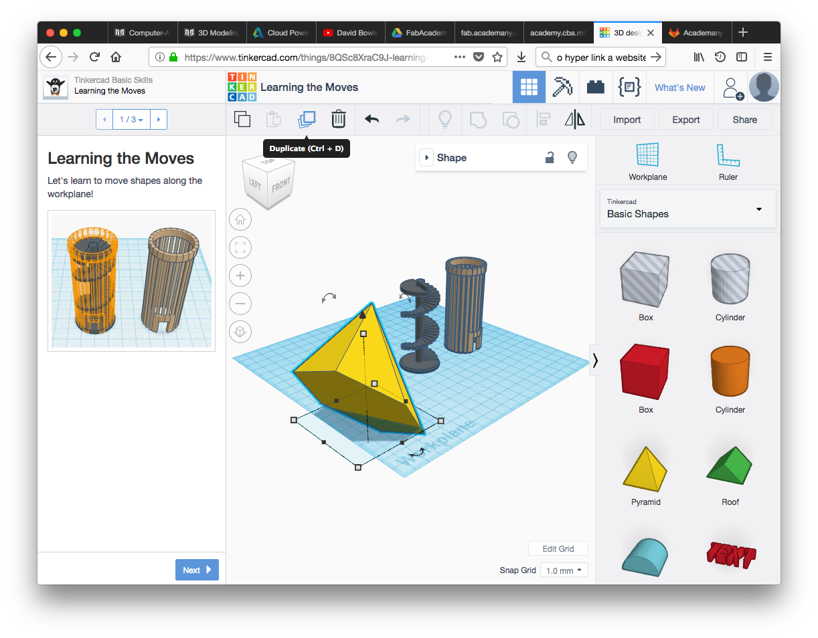
Task: Switch to the Computer-A browser tab
Action: pyautogui.click(x=142, y=32)
